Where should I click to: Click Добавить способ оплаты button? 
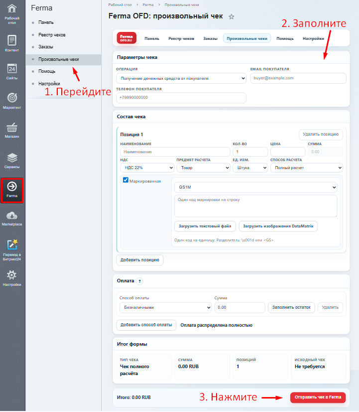pyautogui.click(x=146, y=325)
